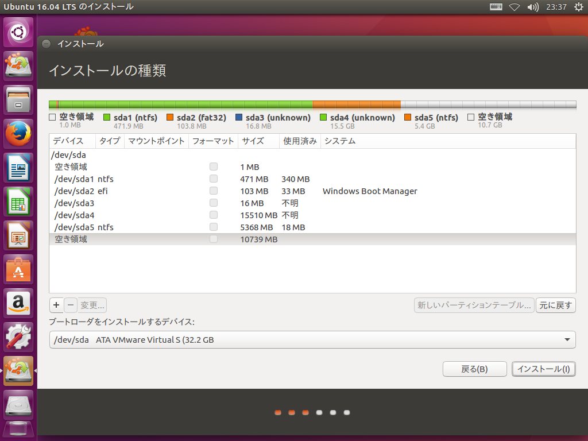Sort by デバイス column header
The height and width of the screenshot is (441, 588).
[x=72, y=141]
